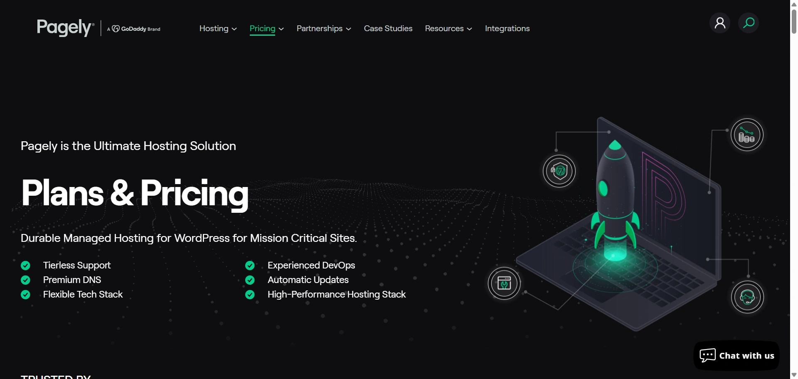Go to Integrations page

point(507,28)
